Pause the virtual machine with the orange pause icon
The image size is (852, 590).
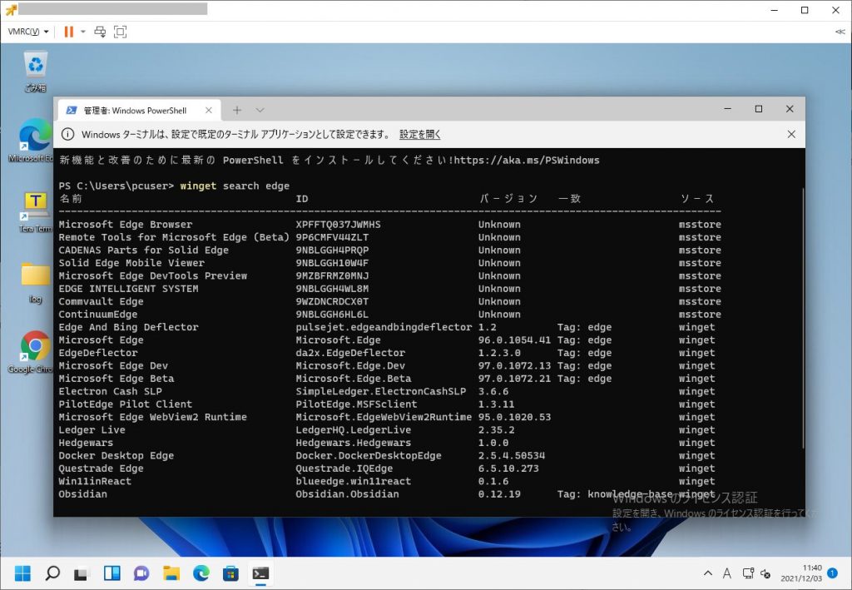pos(68,32)
